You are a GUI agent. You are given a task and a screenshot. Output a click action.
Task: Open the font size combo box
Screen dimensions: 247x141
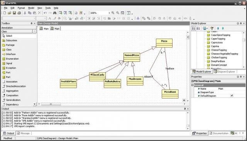pyautogui.click(x=41, y=19)
